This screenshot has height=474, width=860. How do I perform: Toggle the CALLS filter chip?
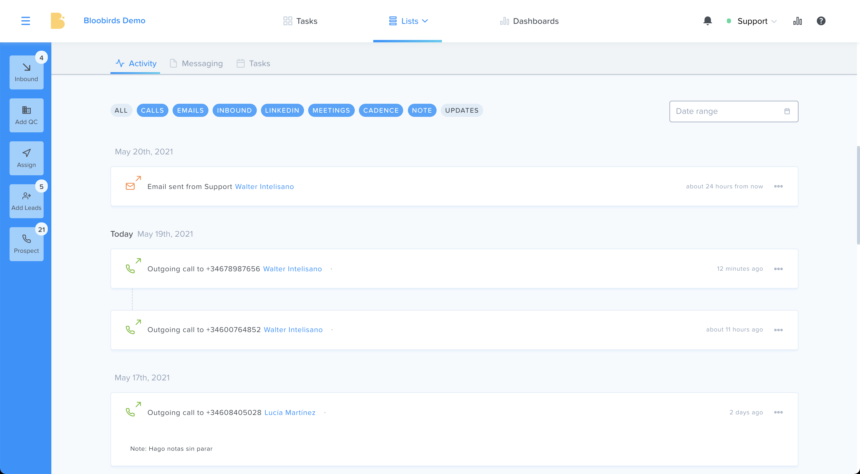click(x=152, y=110)
